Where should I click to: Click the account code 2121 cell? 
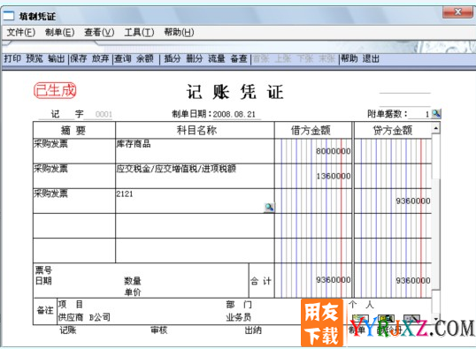(x=195, y=201)
